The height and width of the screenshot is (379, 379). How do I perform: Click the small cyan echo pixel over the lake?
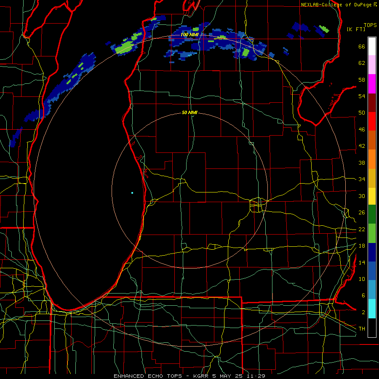(x=132, y=193)
